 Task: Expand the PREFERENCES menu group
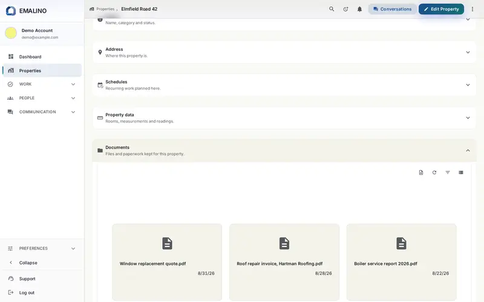click(42, 248)
